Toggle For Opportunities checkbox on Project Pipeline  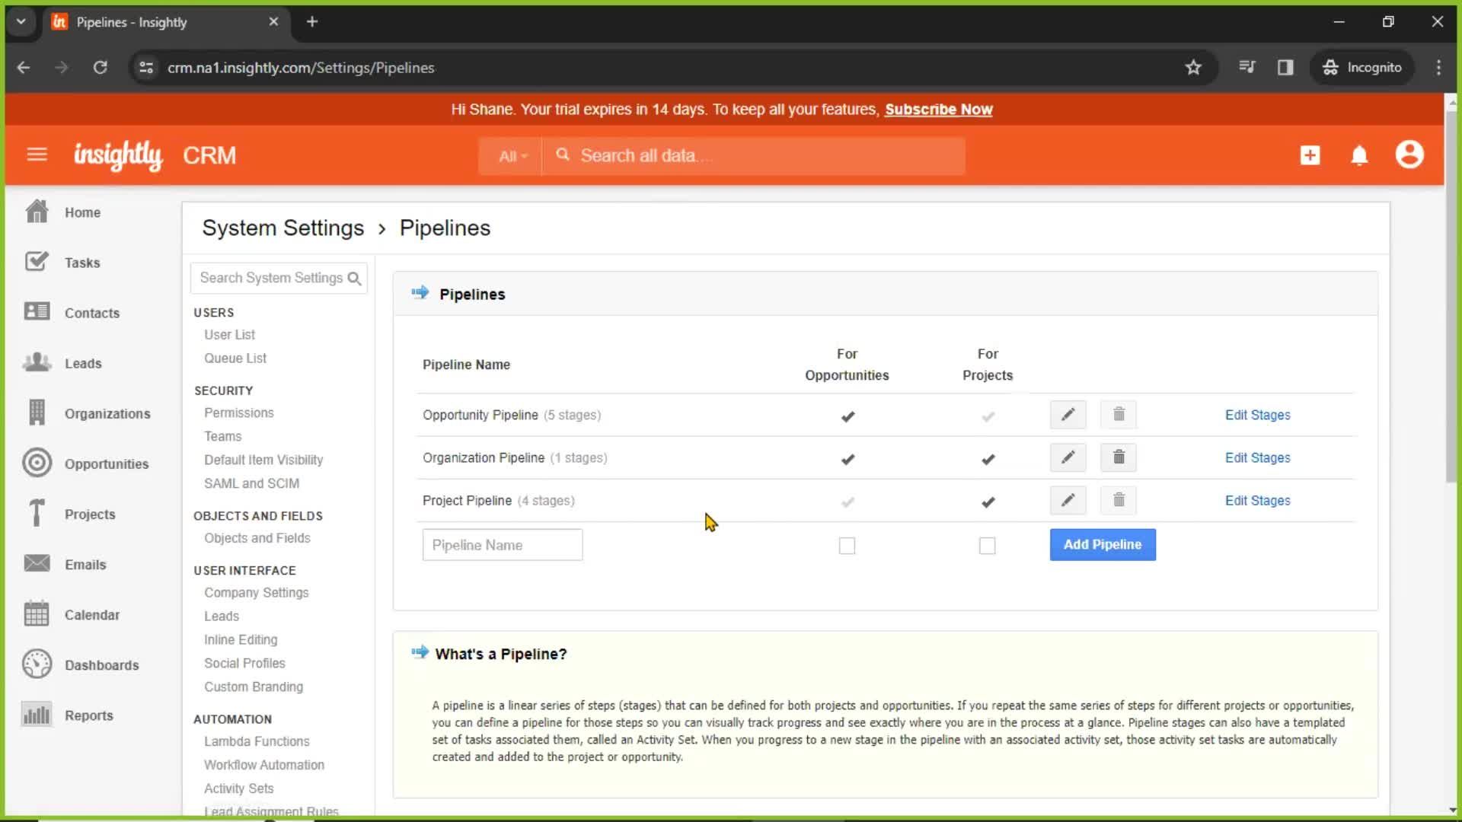tap(847, 500)
